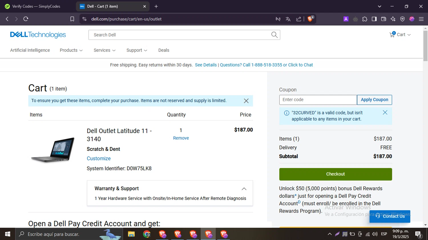This screenshot has width=428, height=240.
Task: Open the Windows Start menu
Action: pyautogui.click(x=8, y=234)
